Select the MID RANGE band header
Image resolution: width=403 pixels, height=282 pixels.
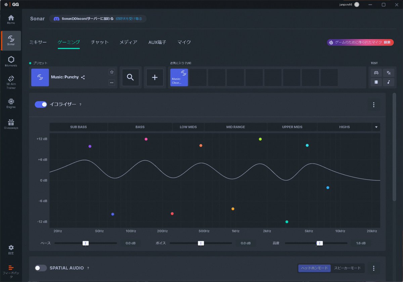click(236, 127)
